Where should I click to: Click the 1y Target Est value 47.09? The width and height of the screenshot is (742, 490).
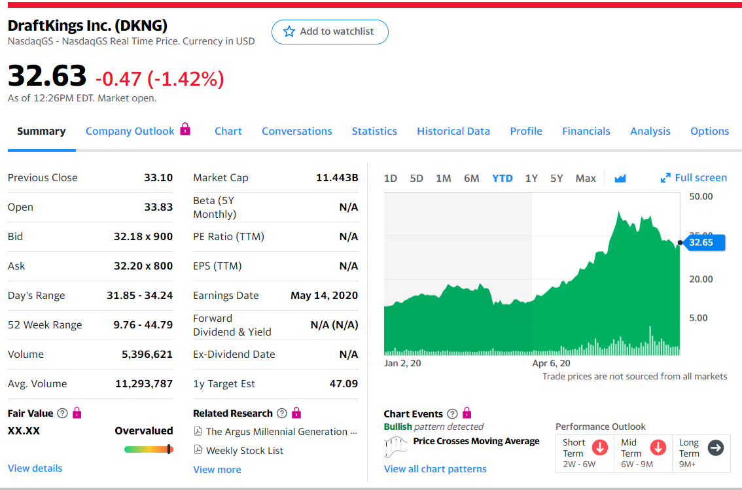click(344, 384)
